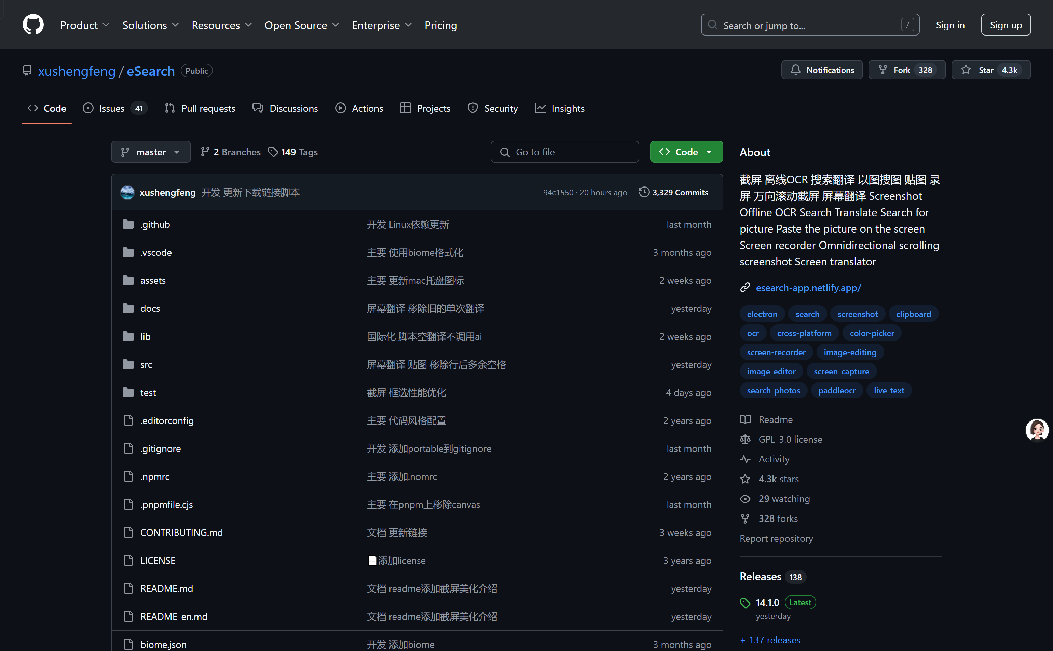This screenshot has height=651, width=1053.
Task: Open the Readme via the book icon
Action: coord(746,419)
